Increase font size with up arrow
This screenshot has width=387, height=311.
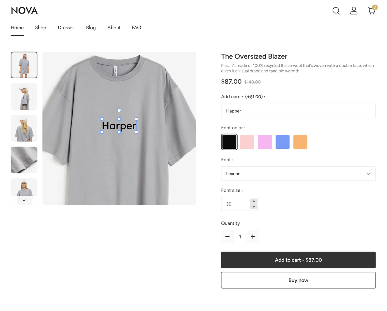tap(254, 201)
